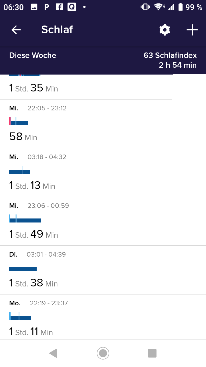Add a sleep log with plus icon
This screenshot has width=206, height=367.
[x=192, y=30]
